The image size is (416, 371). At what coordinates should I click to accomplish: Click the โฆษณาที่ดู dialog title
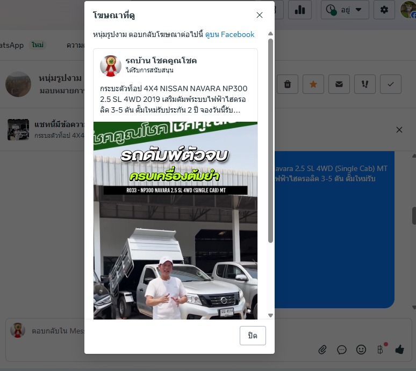click(x=114, y=15)
